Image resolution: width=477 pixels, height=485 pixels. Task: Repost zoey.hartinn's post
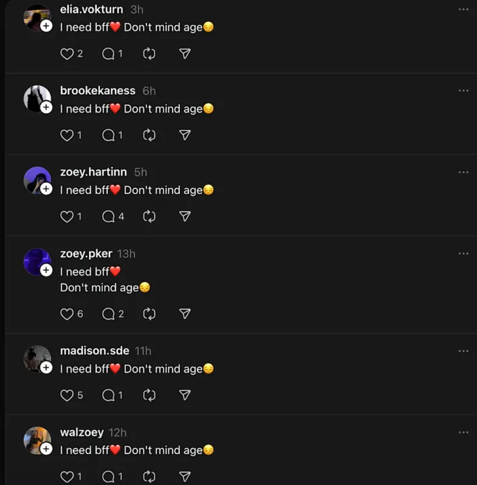pos(149,216)
